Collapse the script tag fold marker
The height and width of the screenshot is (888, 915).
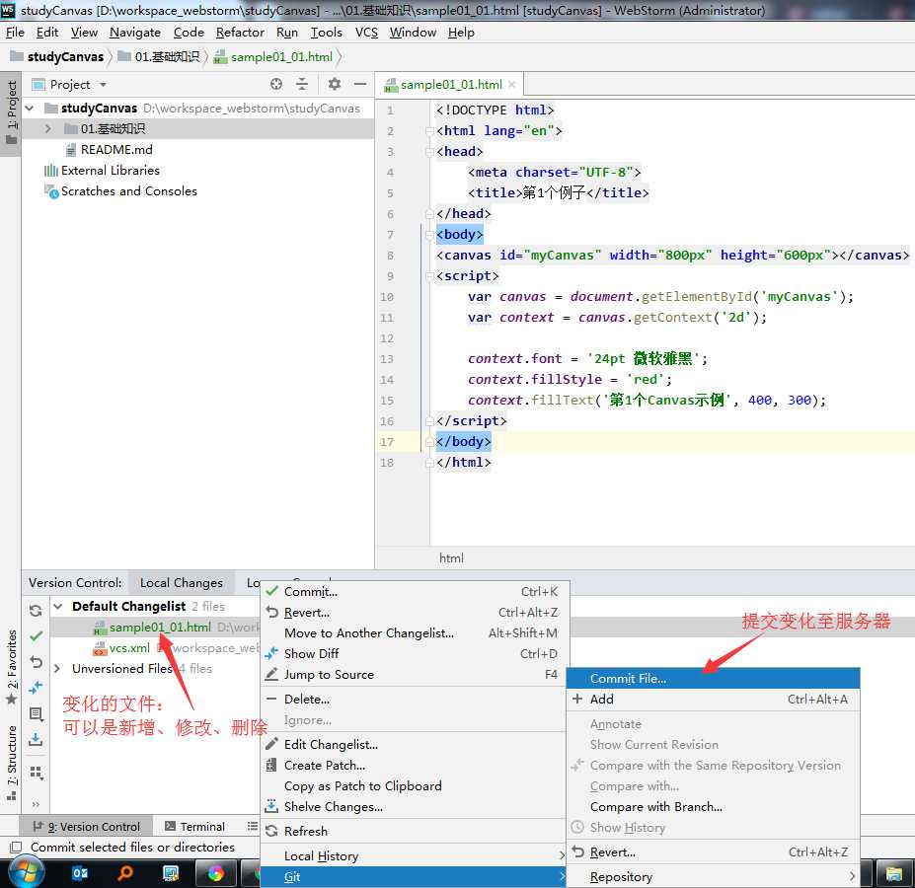click(430, 276)
